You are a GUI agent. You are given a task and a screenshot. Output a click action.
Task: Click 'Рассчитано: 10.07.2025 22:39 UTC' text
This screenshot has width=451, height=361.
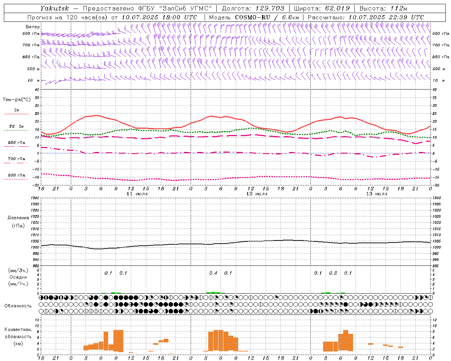(x=366, y=17)
